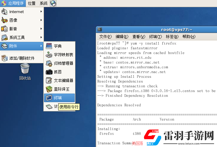Launch 抓图 screenshot tool
217x147 pixels.
[x=59, y=72]
